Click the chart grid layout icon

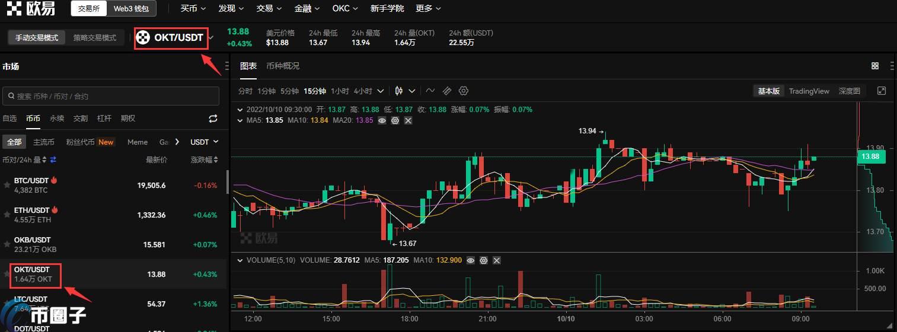875,66
